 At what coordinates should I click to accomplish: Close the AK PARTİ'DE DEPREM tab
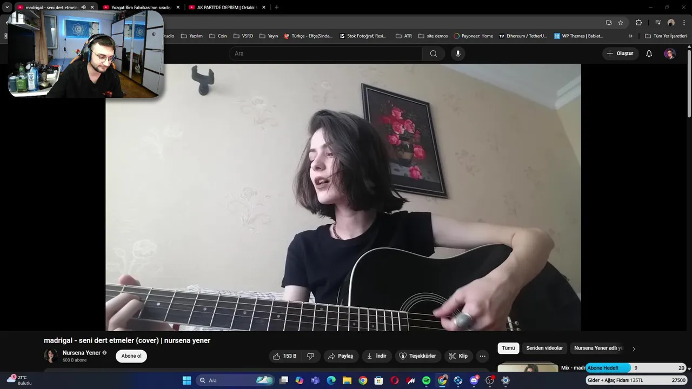pos(264,8)
